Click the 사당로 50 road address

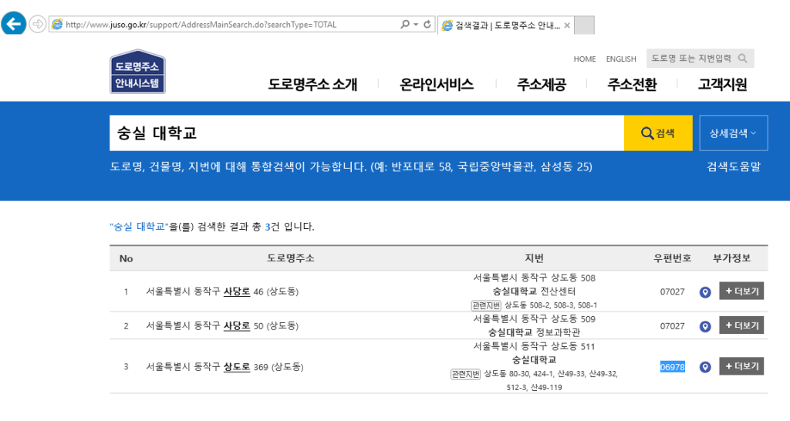pos(222,326)
